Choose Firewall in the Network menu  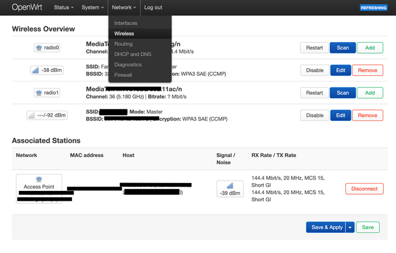pos(122,75)
